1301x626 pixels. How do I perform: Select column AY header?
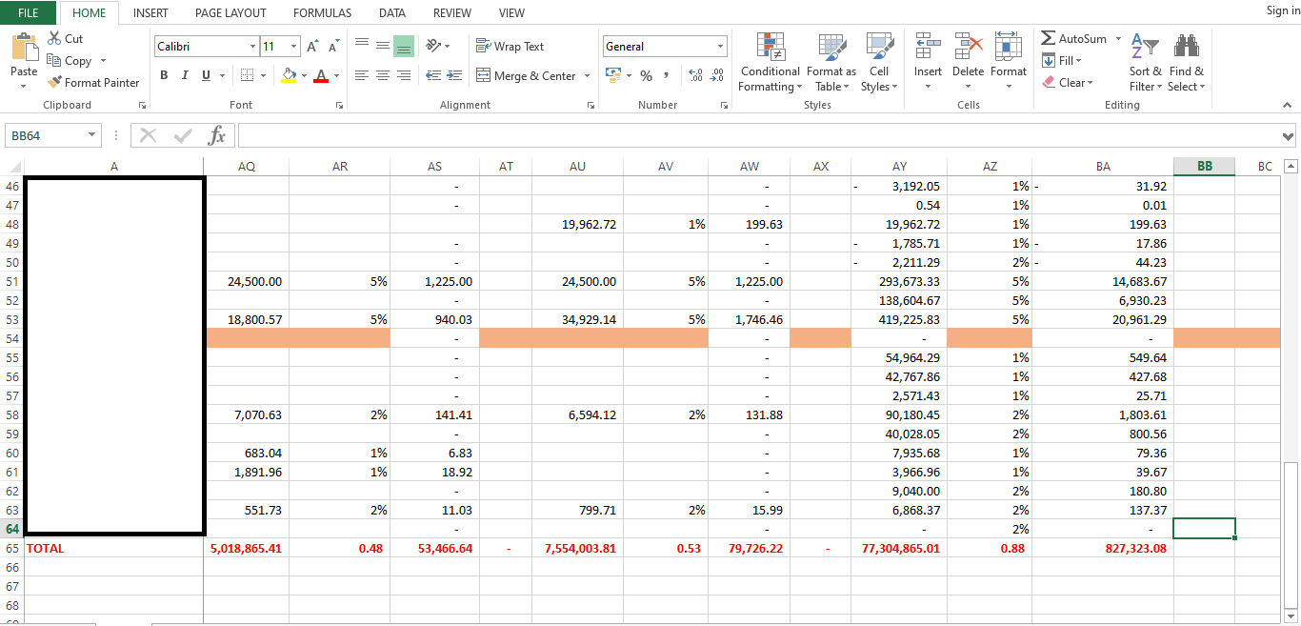pyautogui.click(x=899, y=167)
